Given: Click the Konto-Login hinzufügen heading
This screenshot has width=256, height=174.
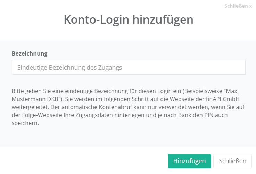Looking at the screenshot, I should click(128, 19).
